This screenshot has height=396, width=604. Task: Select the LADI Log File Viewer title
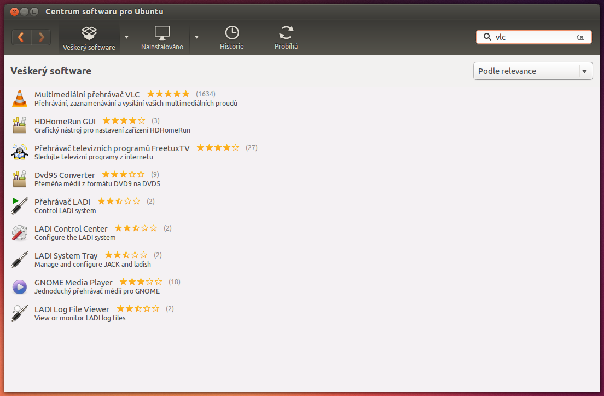pyautogui.click(x=72, y=309)
